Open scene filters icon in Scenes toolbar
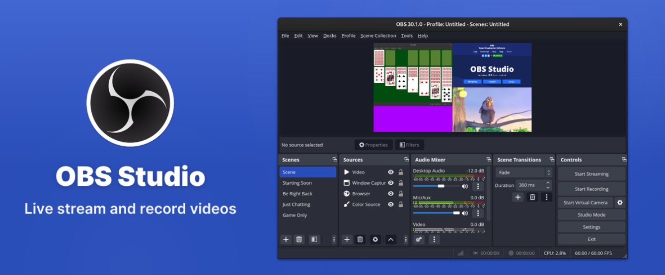 tap(314, 239)
